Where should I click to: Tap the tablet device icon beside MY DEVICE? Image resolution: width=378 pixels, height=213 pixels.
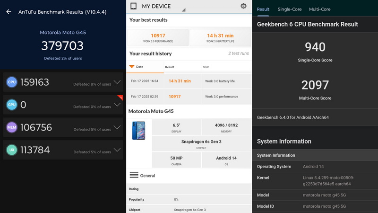[133, 6]
